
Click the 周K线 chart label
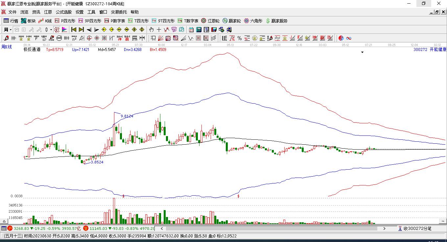pyautogui.click(x=7, y=47)
